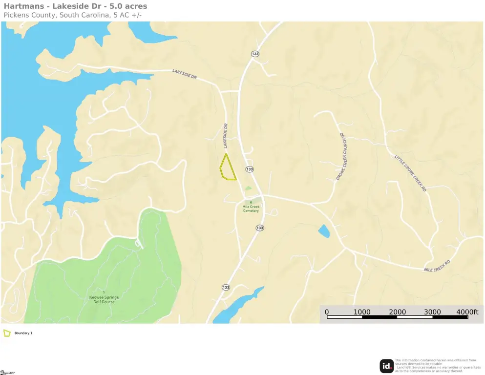The image size is (485, 375).
Task: Click the Hartmans - Lakeside Dr title
Action: (x=76, y=6)
